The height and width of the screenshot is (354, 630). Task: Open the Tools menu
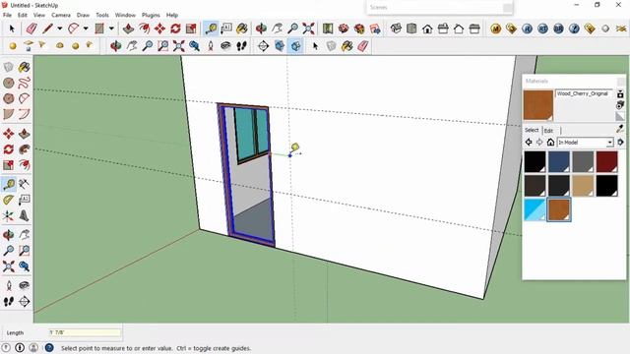[x=102, y=15]
